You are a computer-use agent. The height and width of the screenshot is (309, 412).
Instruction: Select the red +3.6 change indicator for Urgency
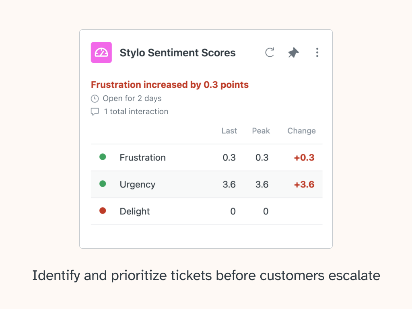pyautogui.click(x=304, y=184)
